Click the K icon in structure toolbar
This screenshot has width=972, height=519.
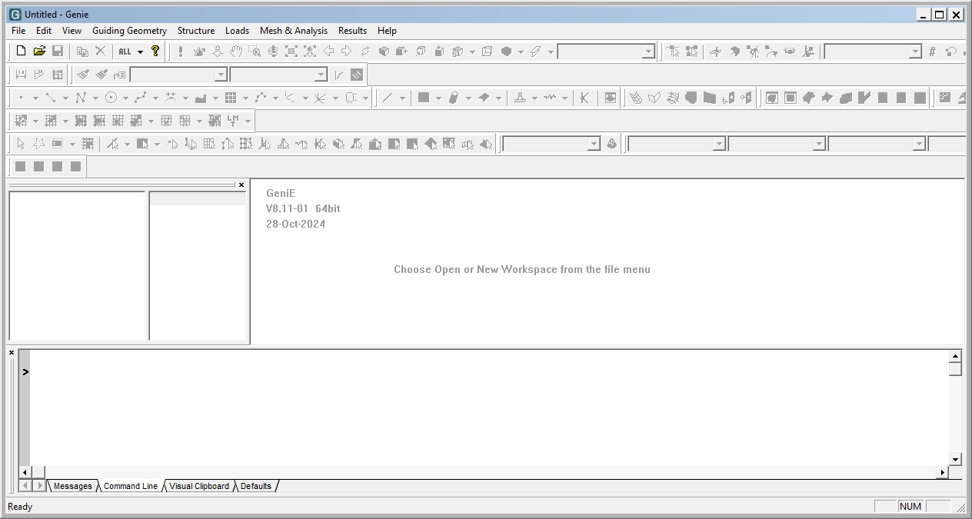click(x=585, y=98)
